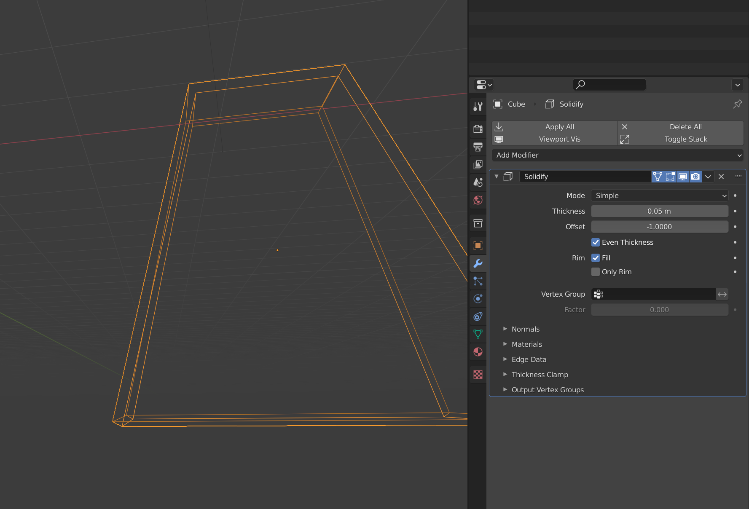Open the Object Constraints tab

(x=478, y=316)
